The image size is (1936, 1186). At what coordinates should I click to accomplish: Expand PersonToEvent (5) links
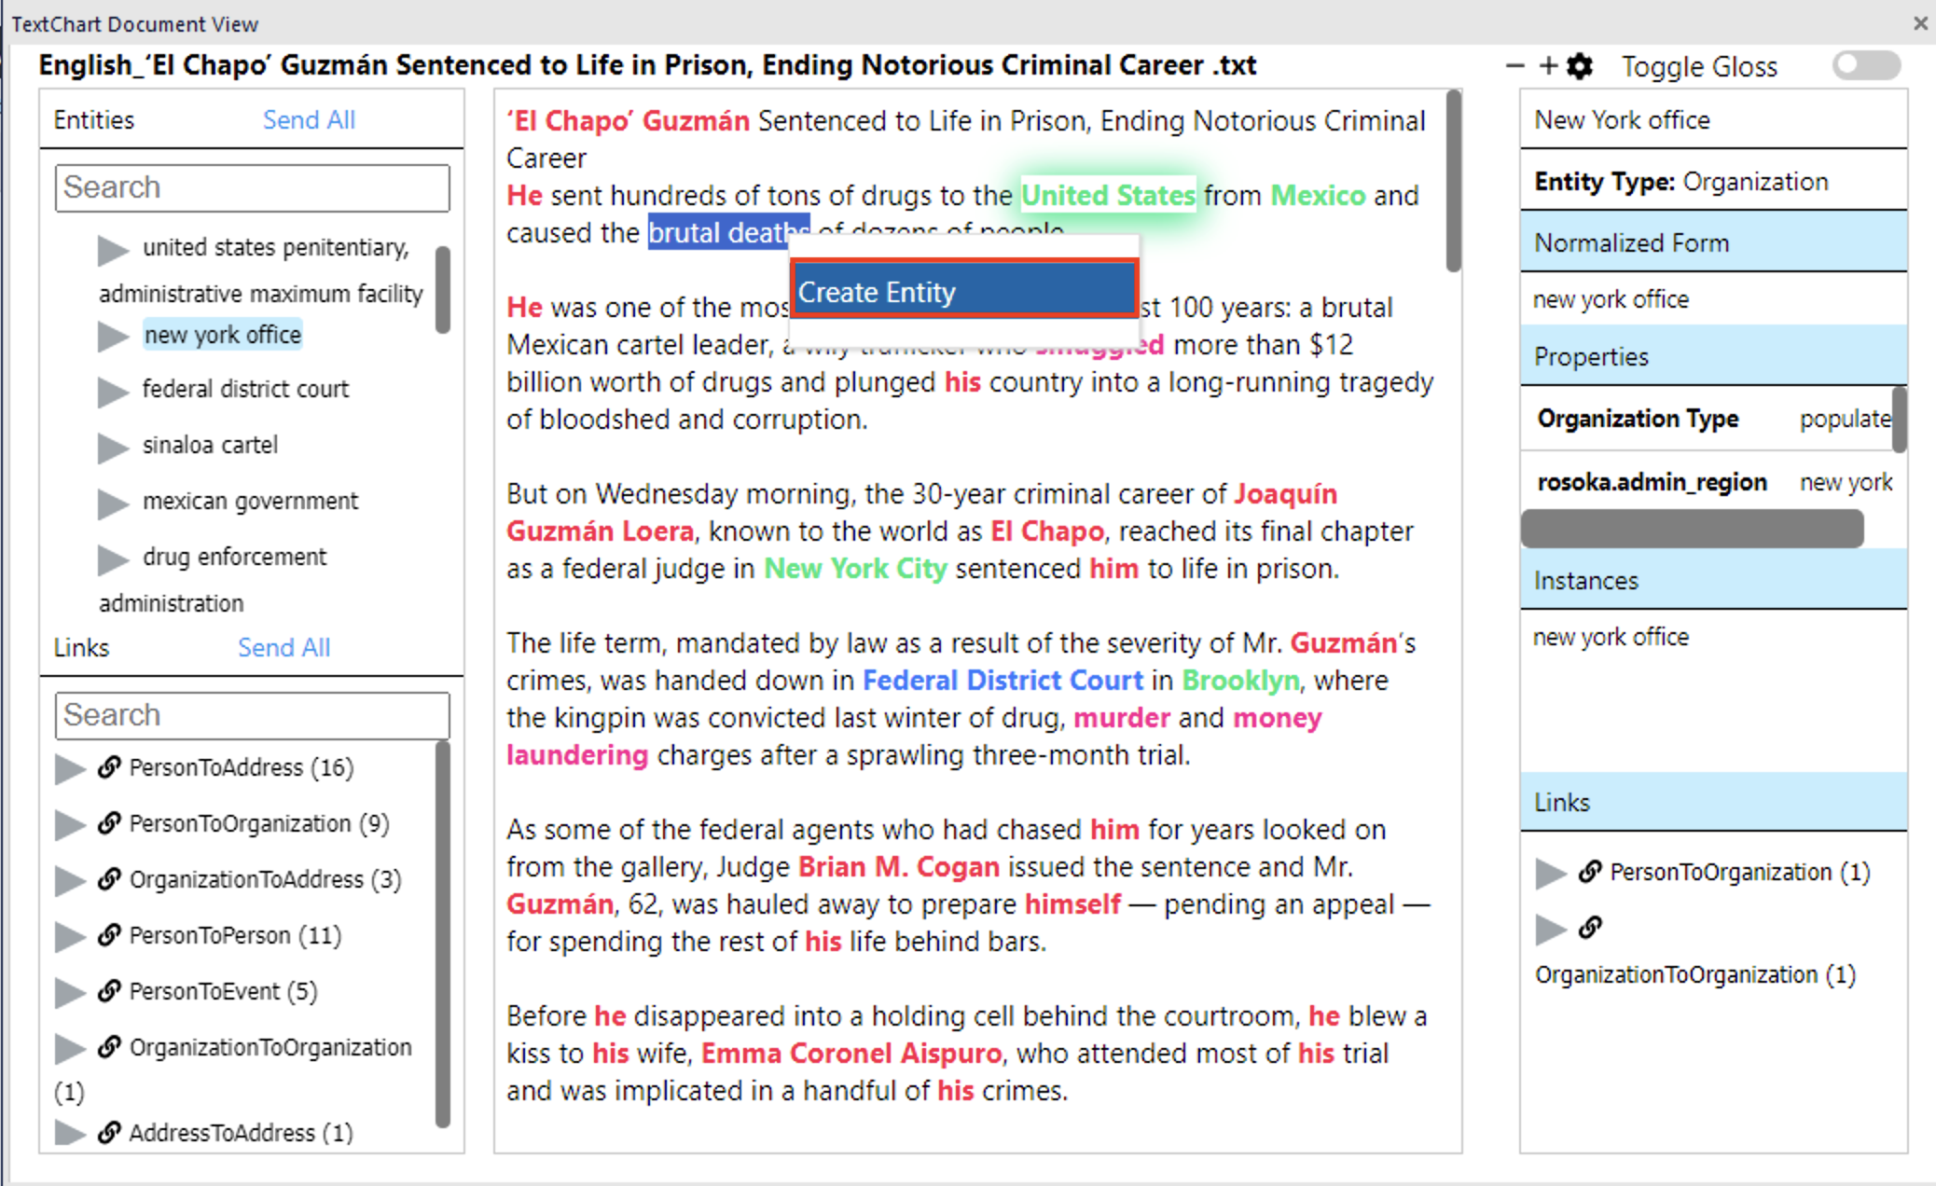pos(70,993)
